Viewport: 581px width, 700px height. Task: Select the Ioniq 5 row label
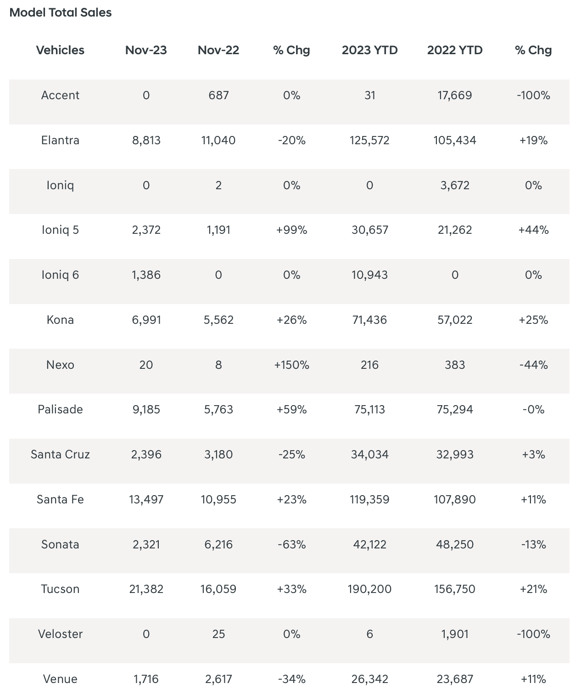60,230
